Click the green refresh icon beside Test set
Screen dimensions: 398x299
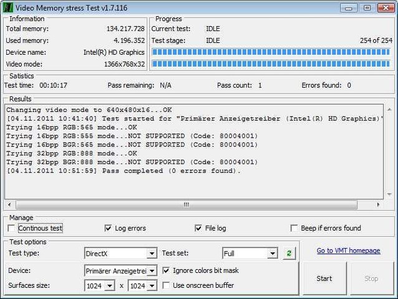[289, 254]
